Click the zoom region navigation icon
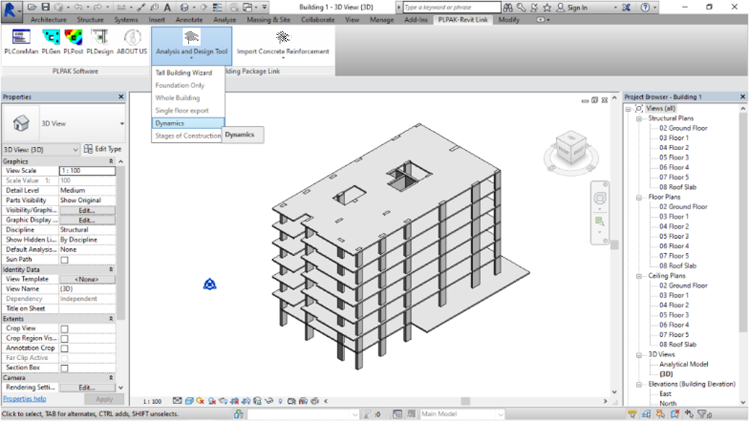Viewport: 749px width, 422px height. click(x=599, y=221)
